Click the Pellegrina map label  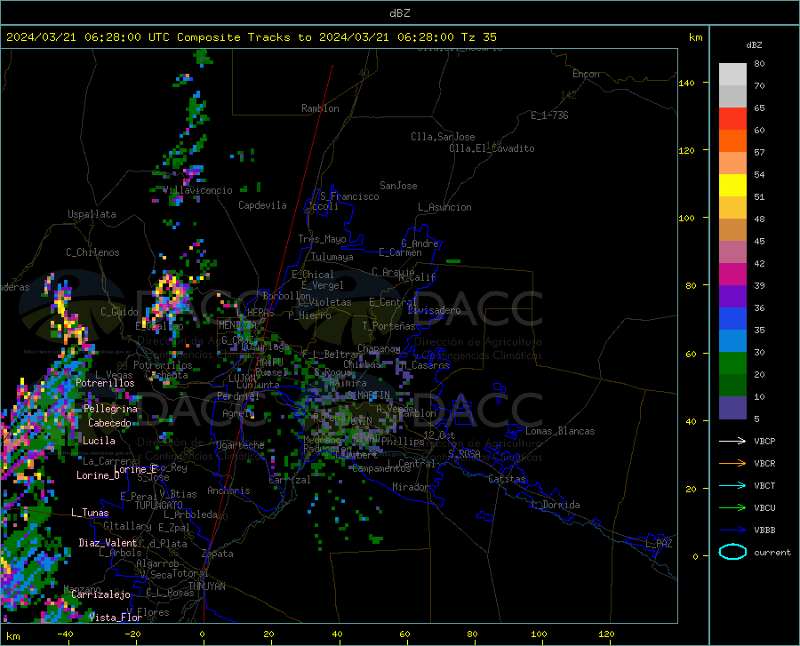[x=110, y=409]
